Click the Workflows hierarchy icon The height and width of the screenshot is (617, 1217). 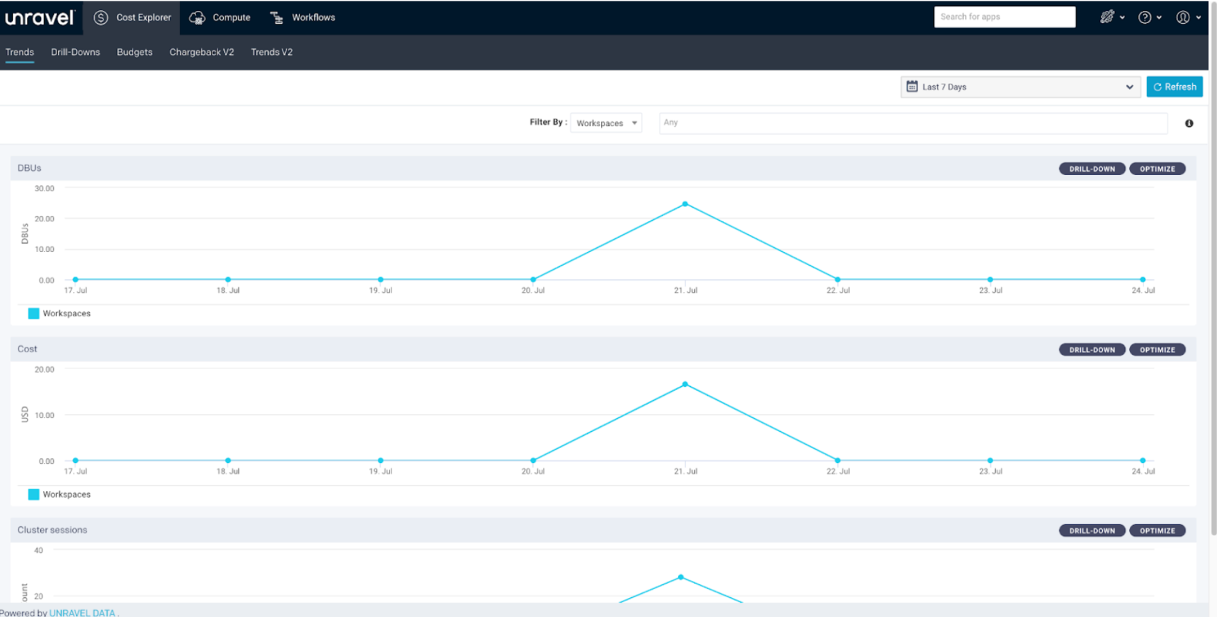pyautogui.click(x=276, y=18)
